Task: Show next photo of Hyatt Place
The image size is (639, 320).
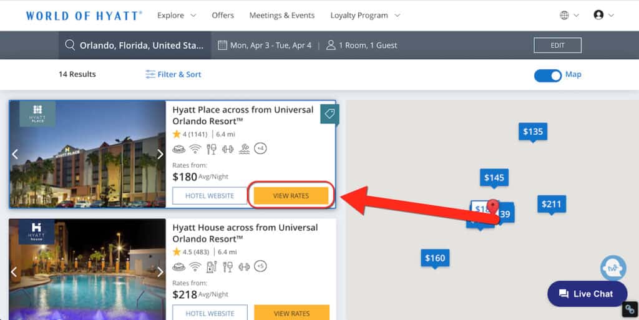Action: coord(160,154)
